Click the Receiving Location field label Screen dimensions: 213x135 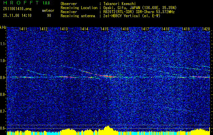click(x=79, y=8)
